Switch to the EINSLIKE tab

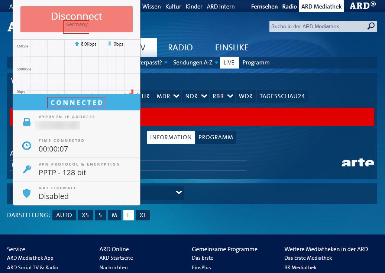pyautogui.click(x=232, y=47)
